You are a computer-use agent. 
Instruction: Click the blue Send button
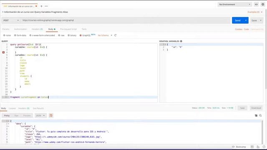point(238,20)
